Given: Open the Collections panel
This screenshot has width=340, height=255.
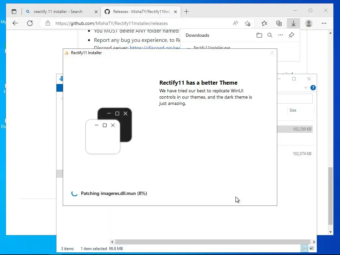Looking at the screenshot, I should (279, 23).
